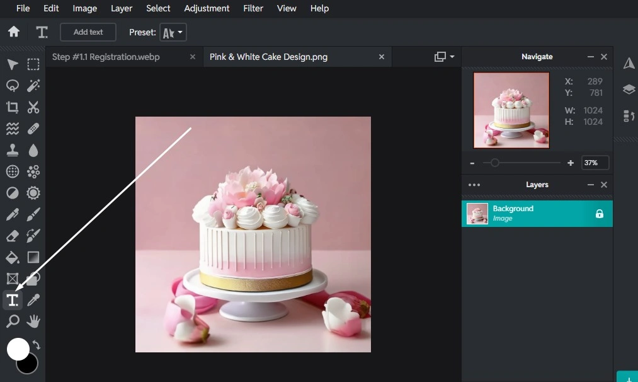Select the Text tool in toolbar
The width and height of the screenshot is (638, 382).
tap(13, 300)
